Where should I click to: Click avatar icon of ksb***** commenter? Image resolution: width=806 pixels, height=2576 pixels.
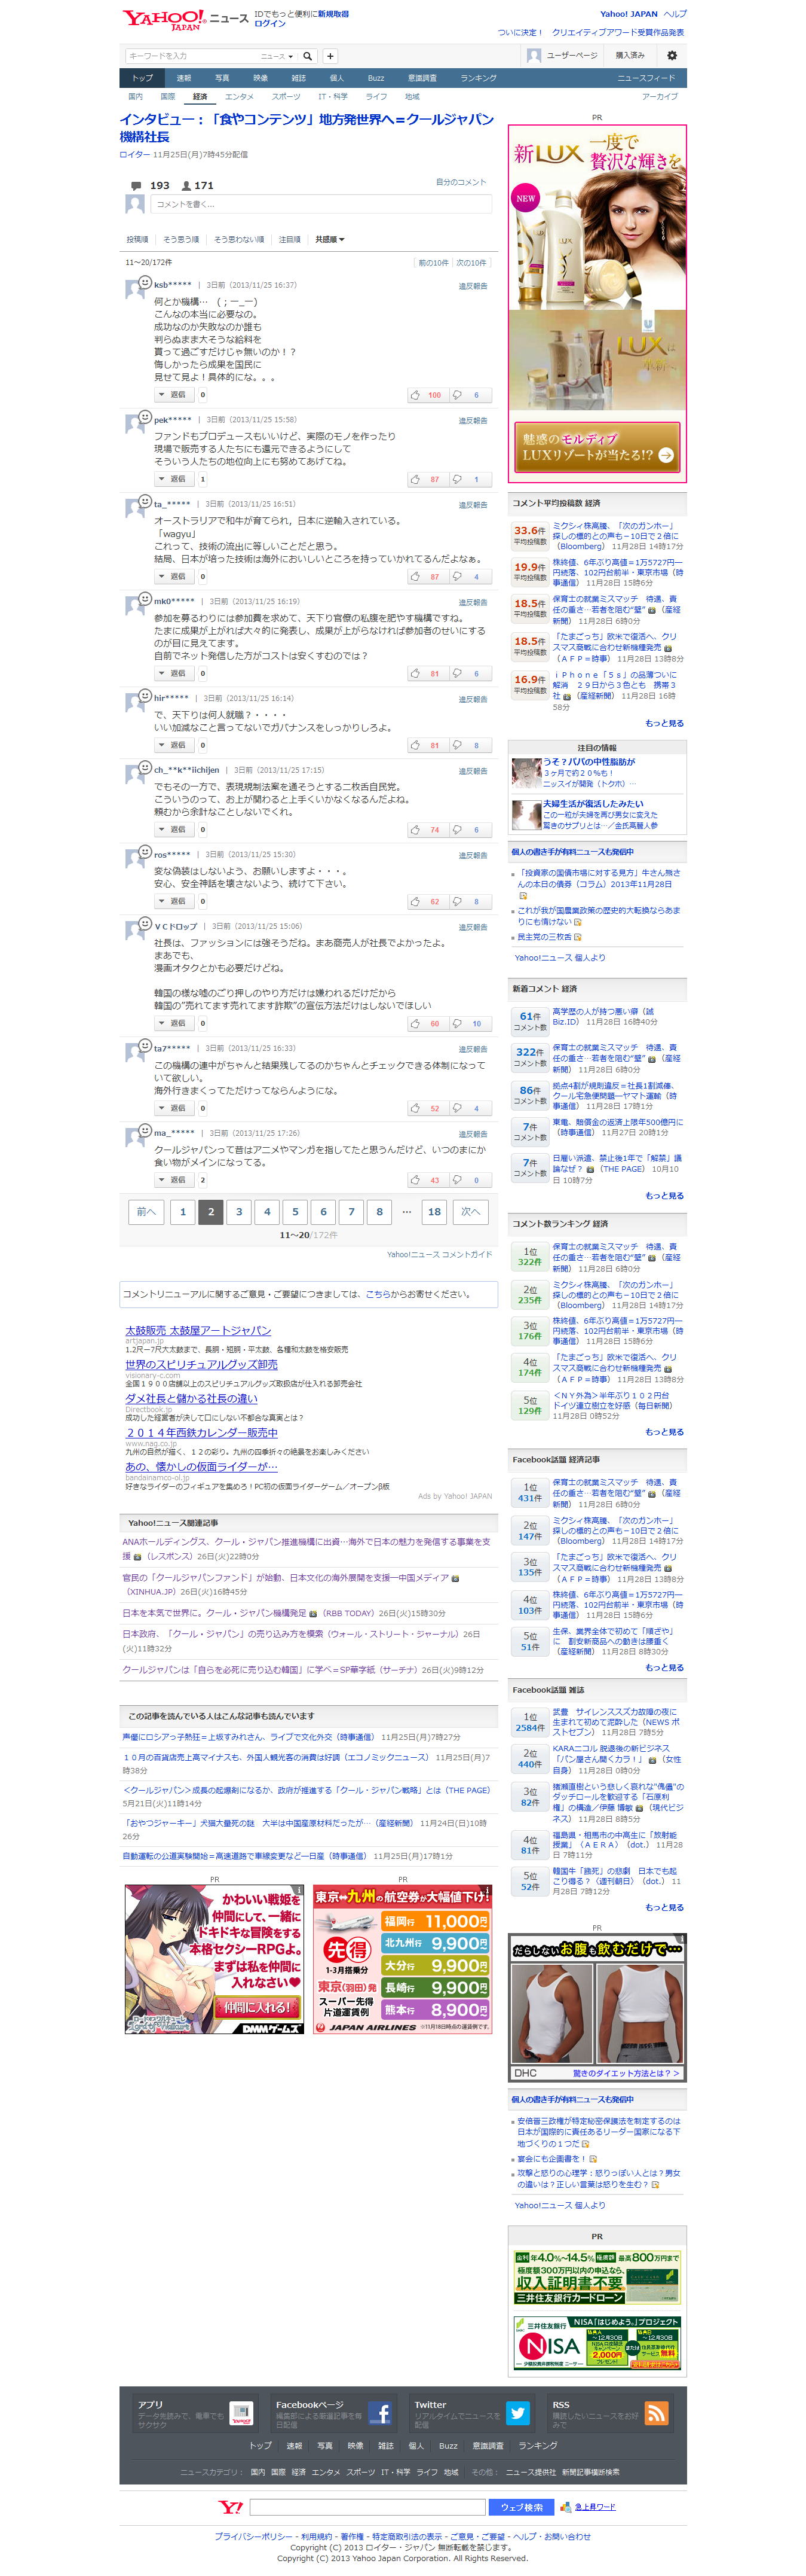pyautogui.click(x=135, y=289)
